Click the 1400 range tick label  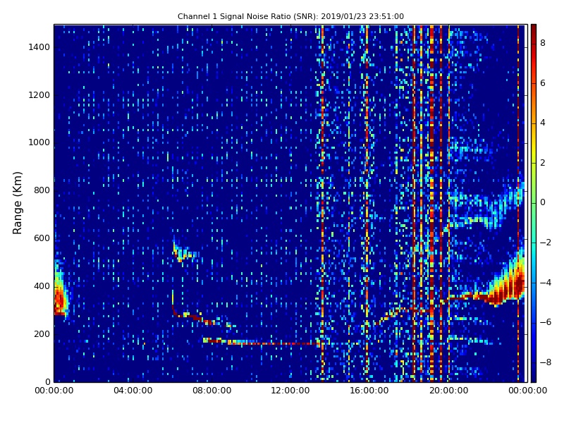(x=39, y=47)
